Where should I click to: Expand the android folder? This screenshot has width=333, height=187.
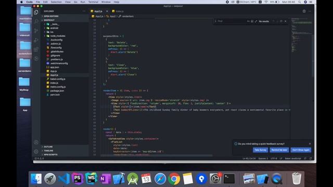coord(65,28)
